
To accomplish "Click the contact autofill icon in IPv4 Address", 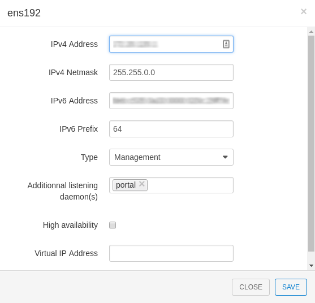I will (x=226, y=44).
